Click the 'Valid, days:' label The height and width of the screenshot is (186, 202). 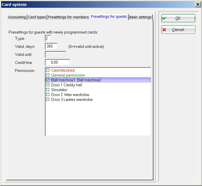25,46
